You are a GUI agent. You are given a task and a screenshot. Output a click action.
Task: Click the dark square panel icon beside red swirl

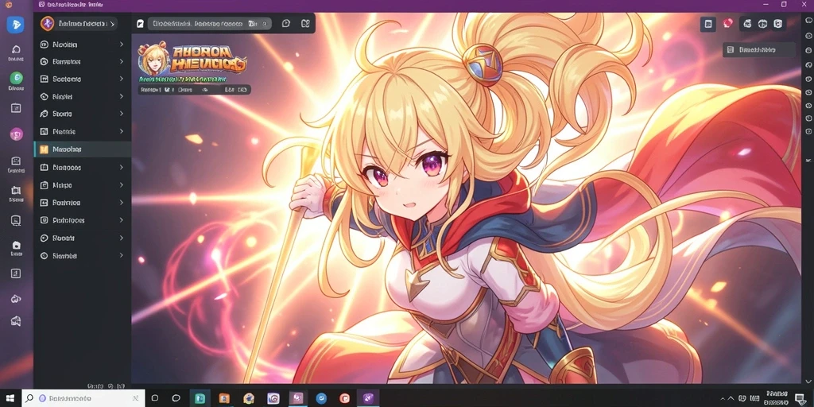tap(708, 23)
